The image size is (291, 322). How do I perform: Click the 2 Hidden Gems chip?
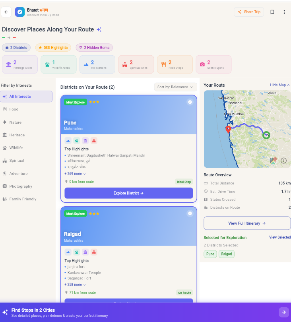[x=94, y=48]
